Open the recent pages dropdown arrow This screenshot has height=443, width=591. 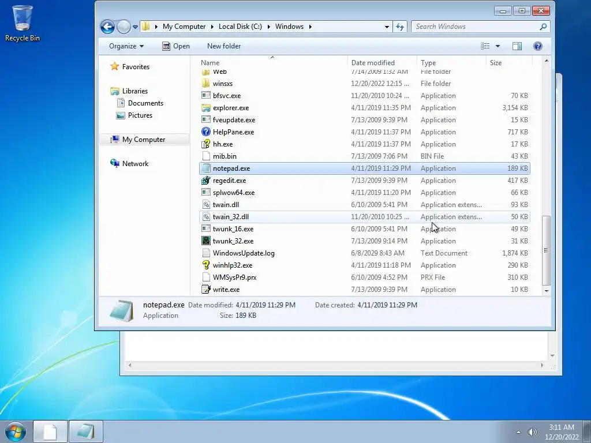click(135, 27)
